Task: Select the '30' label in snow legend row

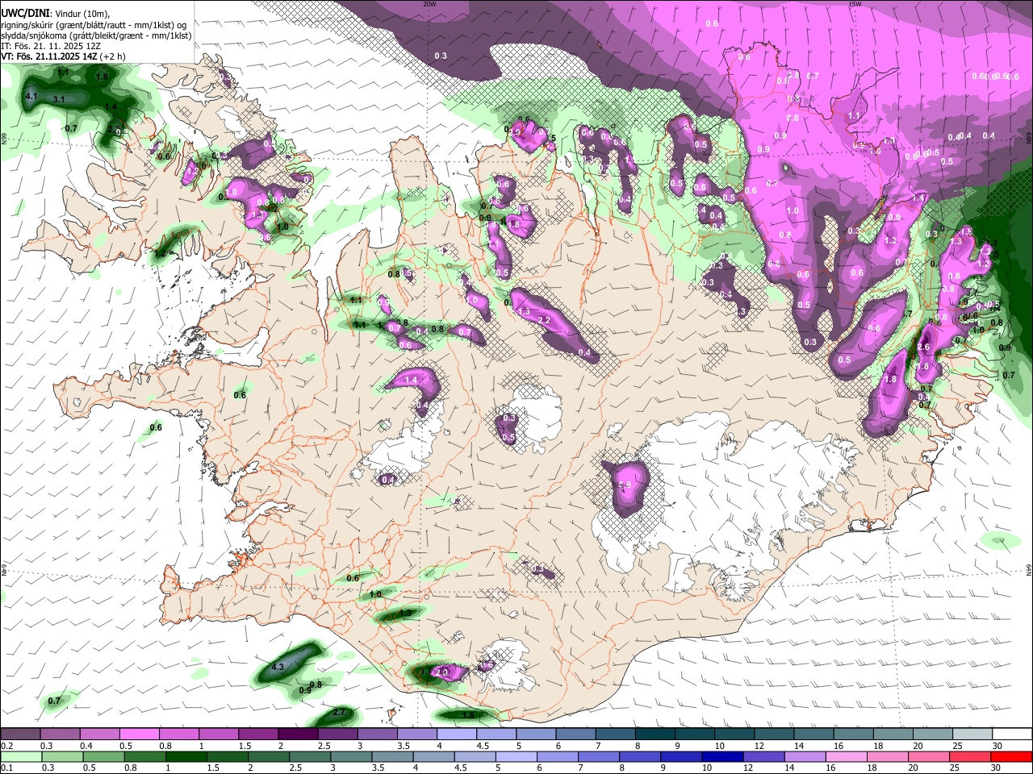Action: (x=997, y=746)
